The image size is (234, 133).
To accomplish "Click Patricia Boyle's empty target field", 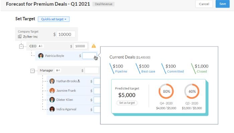I will click(x=89, y=56).
